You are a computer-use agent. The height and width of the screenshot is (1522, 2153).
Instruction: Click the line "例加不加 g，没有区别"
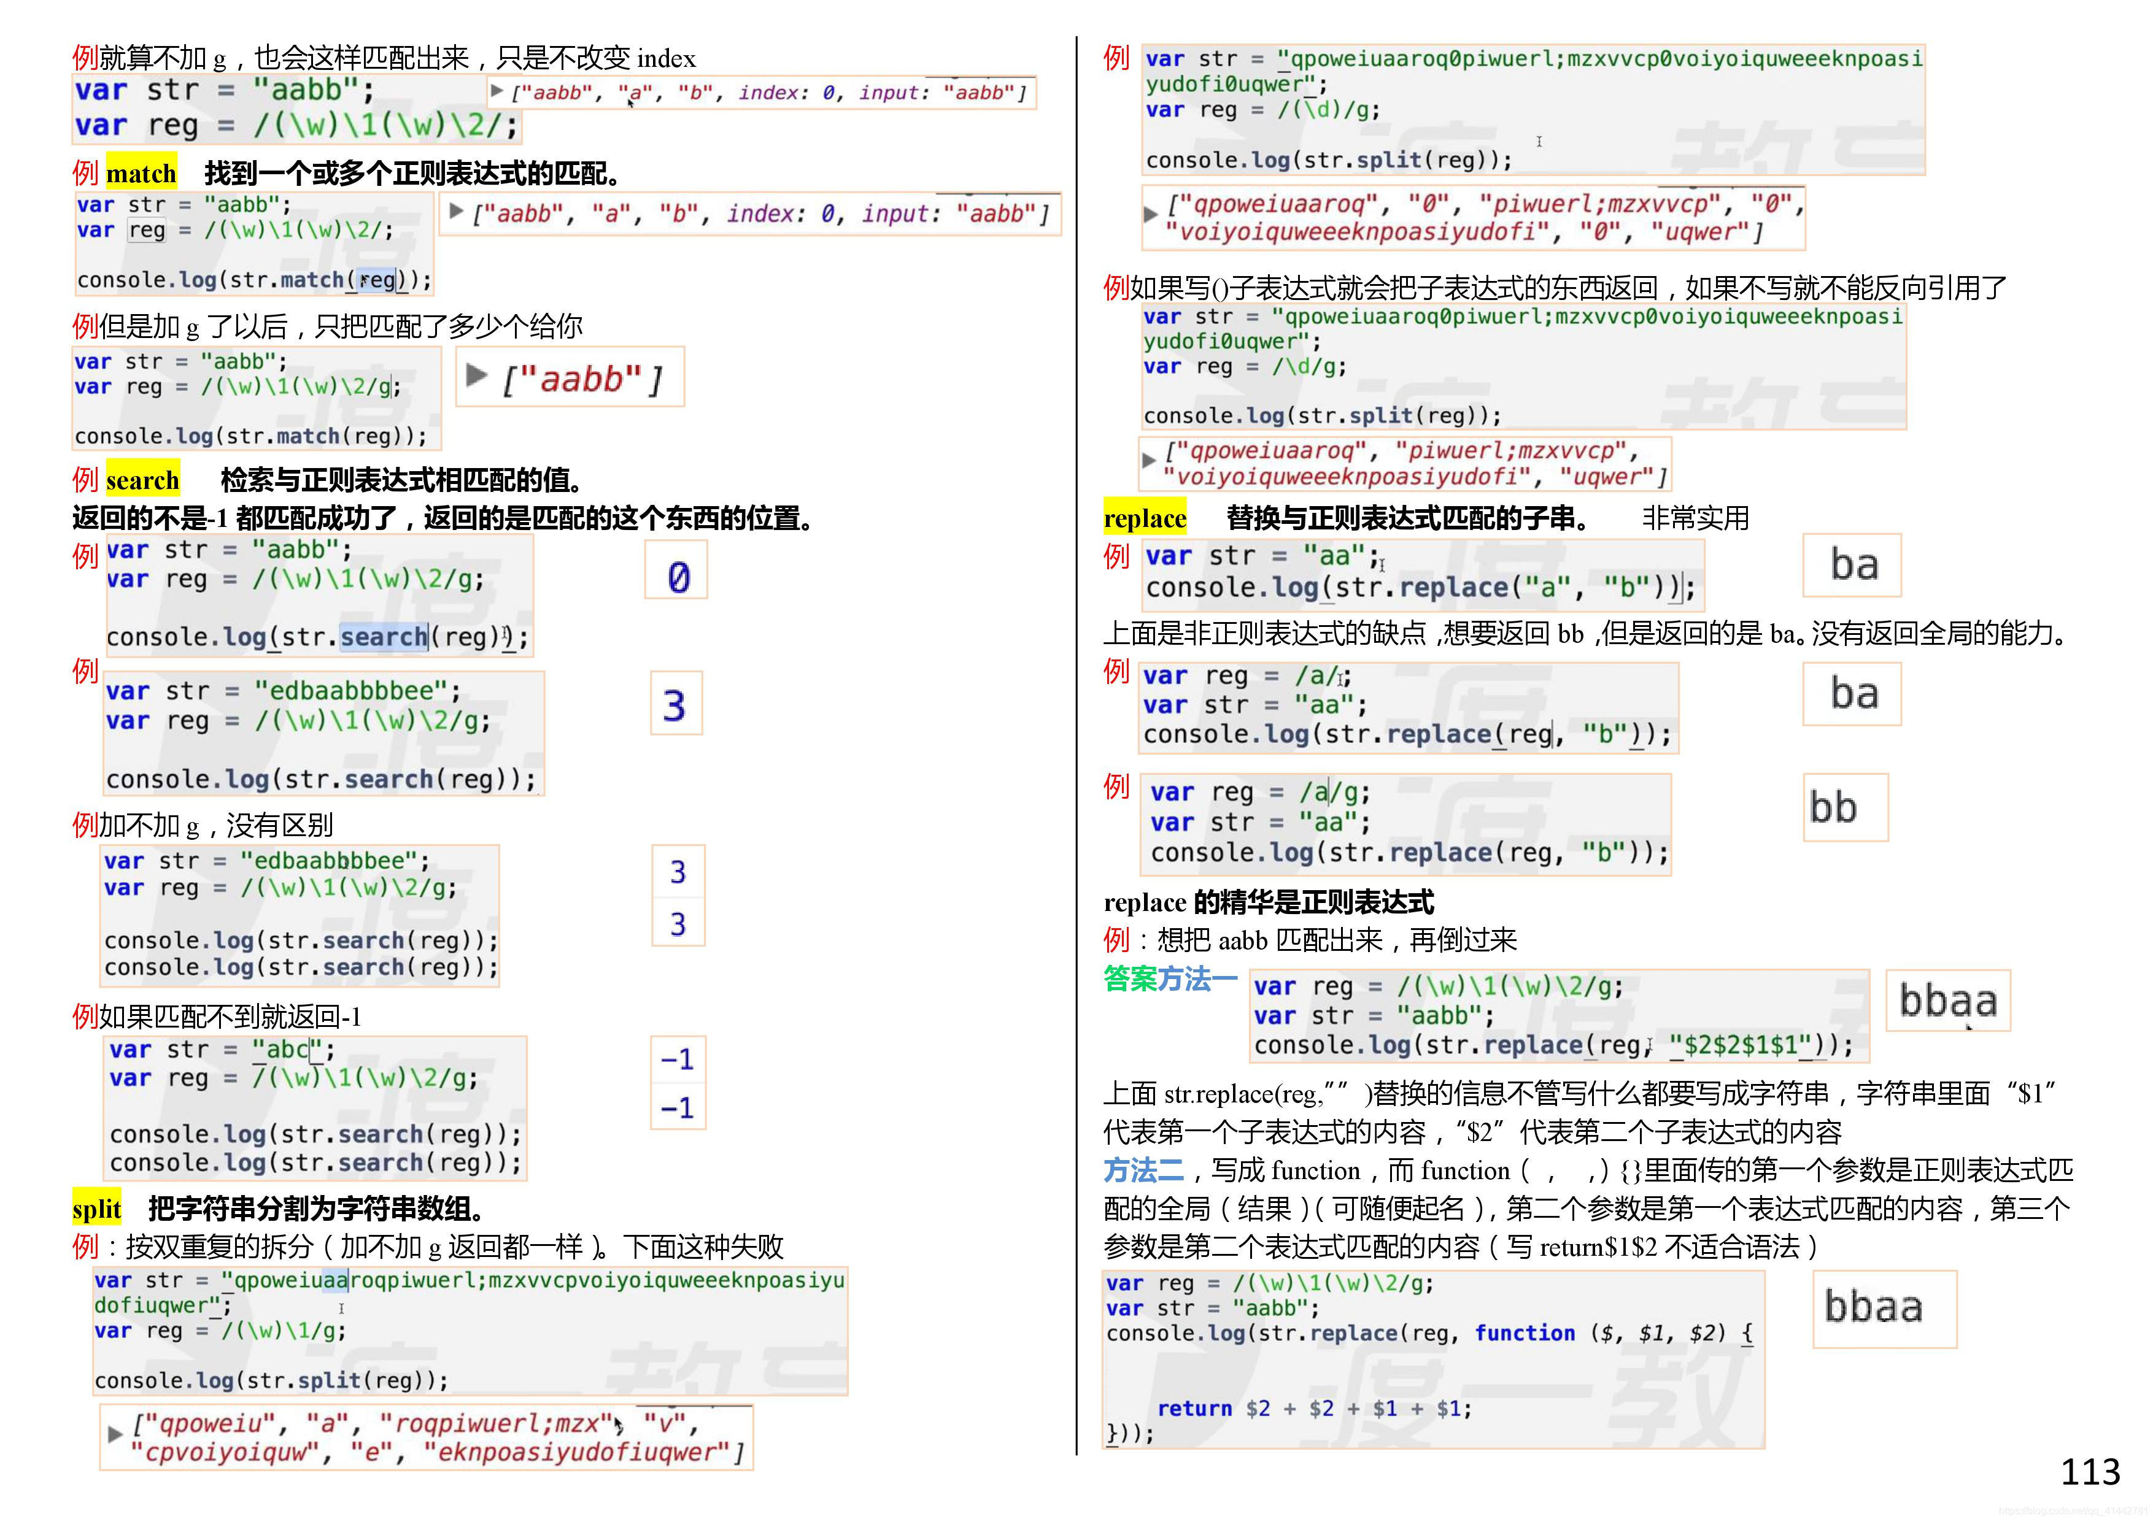click(x=203, y=826)
